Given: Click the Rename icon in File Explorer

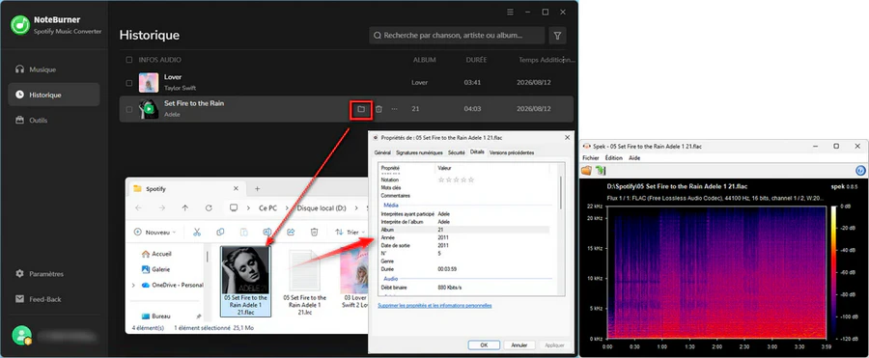Looking at the screenshot, I should (267, 233).
